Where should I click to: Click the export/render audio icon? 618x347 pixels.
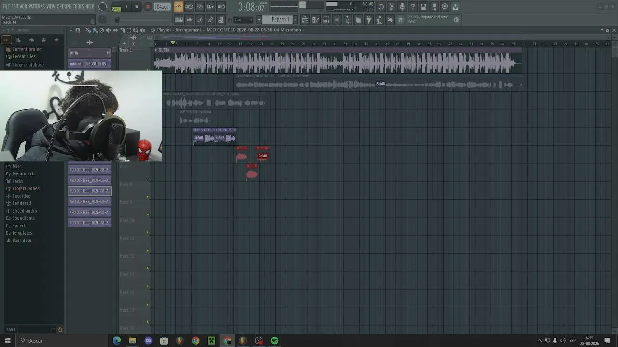434,7
